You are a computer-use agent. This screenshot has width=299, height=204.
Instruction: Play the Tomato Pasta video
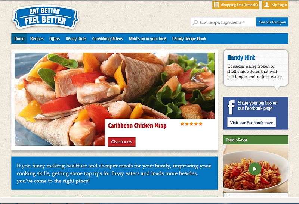coord(255,169)
